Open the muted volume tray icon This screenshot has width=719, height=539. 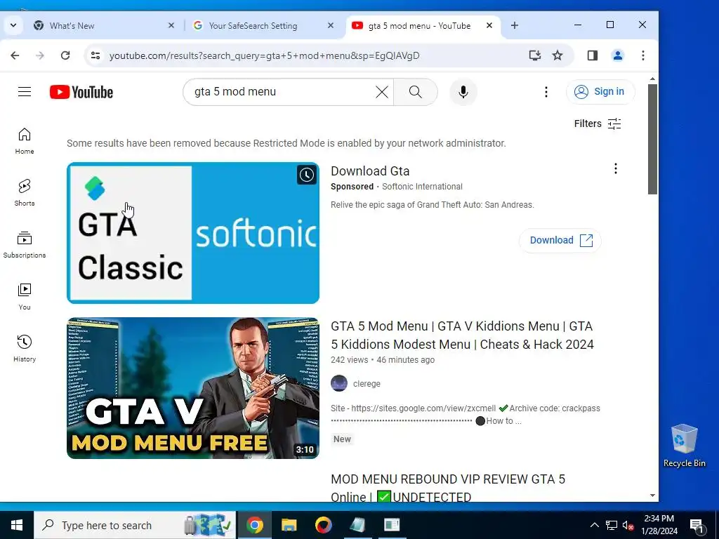[628, 525]
